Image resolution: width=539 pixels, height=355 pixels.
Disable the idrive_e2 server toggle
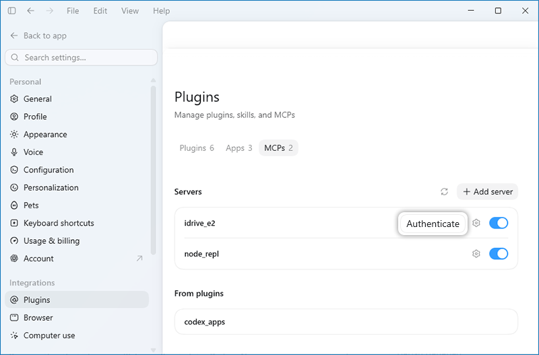coord(499,223)
